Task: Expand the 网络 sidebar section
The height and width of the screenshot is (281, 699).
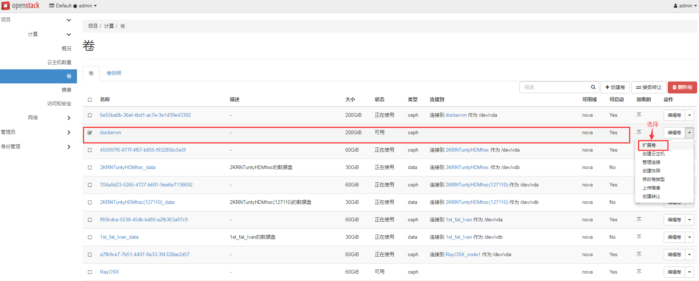Action: (69, 118)
